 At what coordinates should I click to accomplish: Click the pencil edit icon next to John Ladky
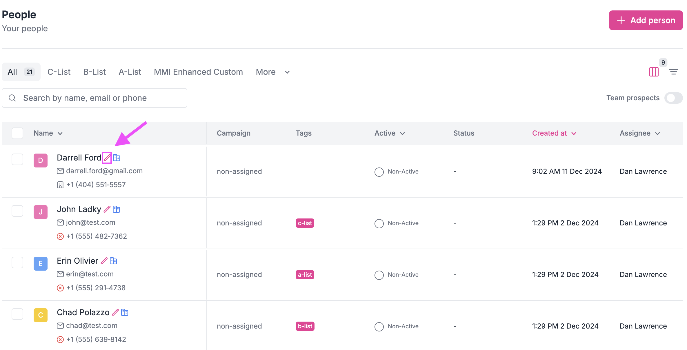coord(107,209)
